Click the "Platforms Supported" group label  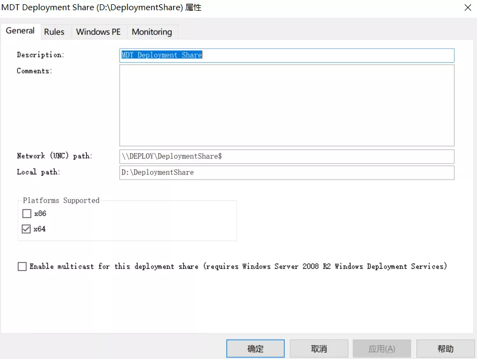(x=61, y=200)
